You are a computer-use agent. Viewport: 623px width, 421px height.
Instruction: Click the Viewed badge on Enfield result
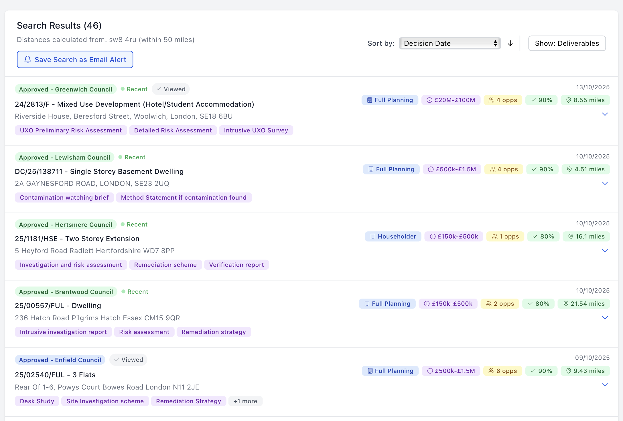128,360
